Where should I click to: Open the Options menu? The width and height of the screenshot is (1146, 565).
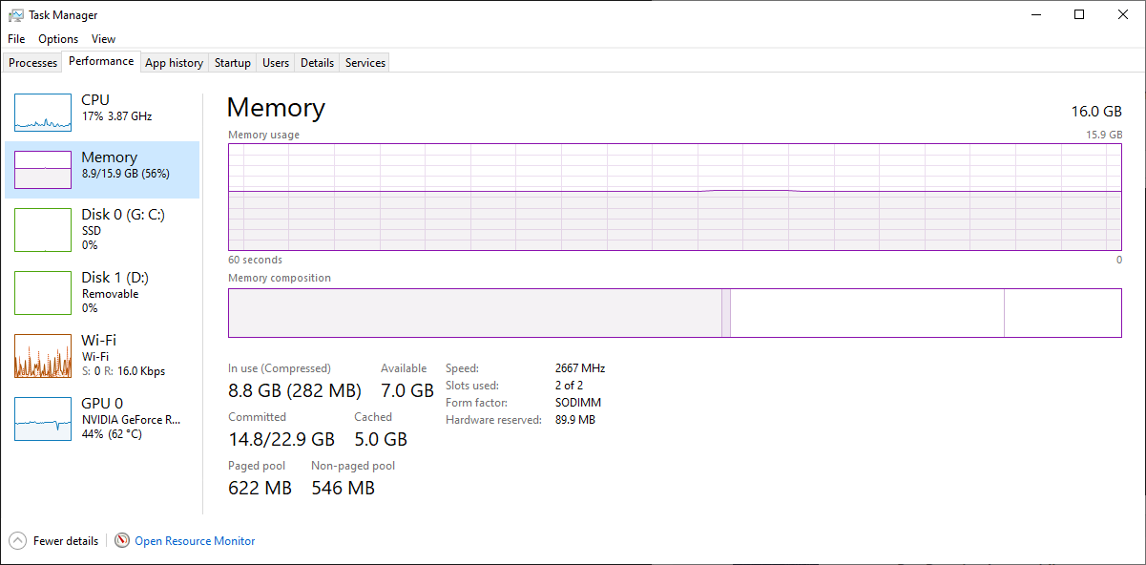(58, 39)
